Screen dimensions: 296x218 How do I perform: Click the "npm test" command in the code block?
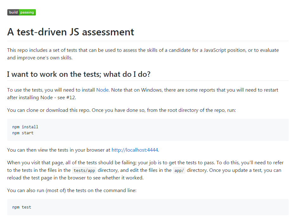22,207
